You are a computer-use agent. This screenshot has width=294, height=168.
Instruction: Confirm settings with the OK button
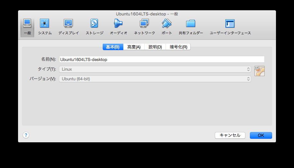pos(261,135)
